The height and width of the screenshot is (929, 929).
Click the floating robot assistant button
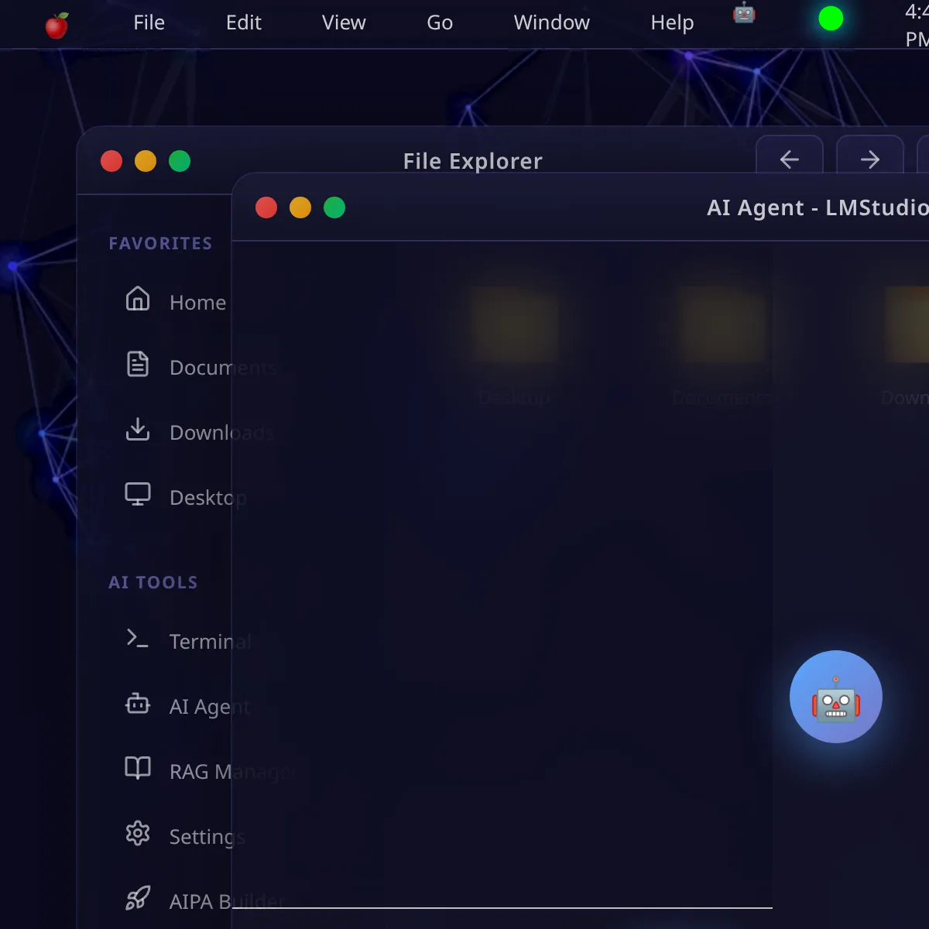(x=835, y=697)
